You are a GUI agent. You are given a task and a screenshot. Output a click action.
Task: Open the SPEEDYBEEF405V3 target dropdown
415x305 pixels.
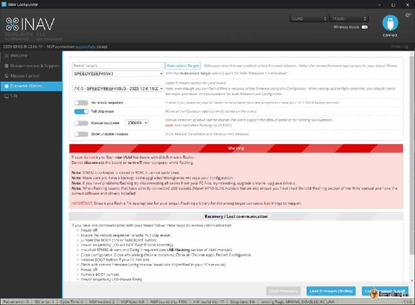click(118, 74)
